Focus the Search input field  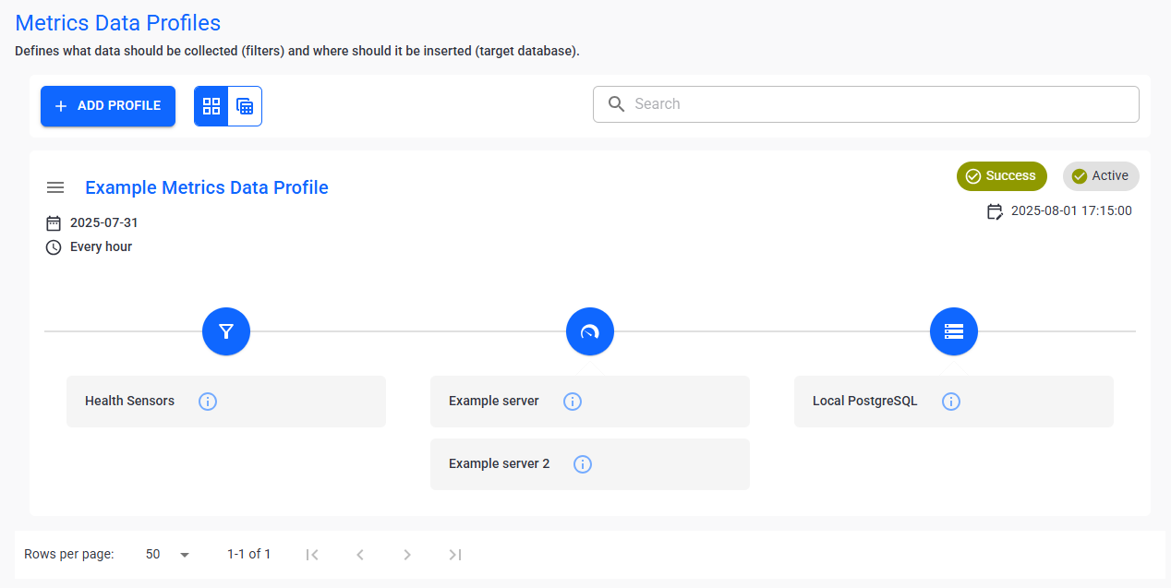pos(865,104)
